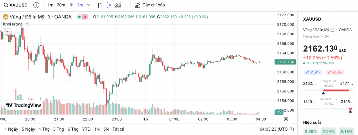
Task: Select the area chart style icon
Action: (x=118, y=5)
